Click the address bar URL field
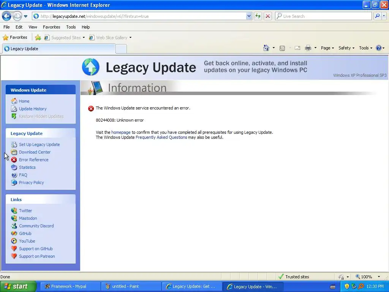389x292 pixels. click(139, 16)
